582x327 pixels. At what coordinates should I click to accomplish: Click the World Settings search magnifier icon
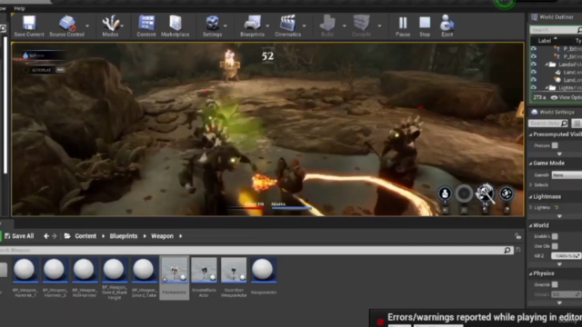coord(564,124)
